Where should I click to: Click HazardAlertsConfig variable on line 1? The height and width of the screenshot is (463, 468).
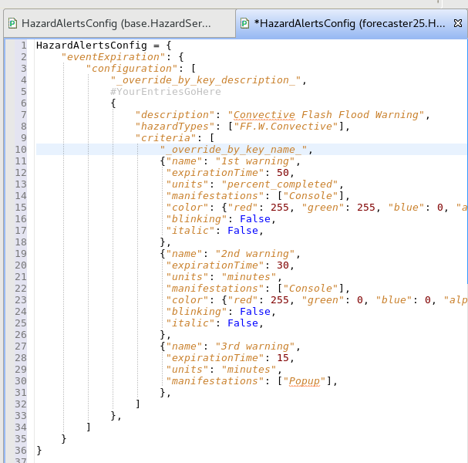(x=91, y=46)
